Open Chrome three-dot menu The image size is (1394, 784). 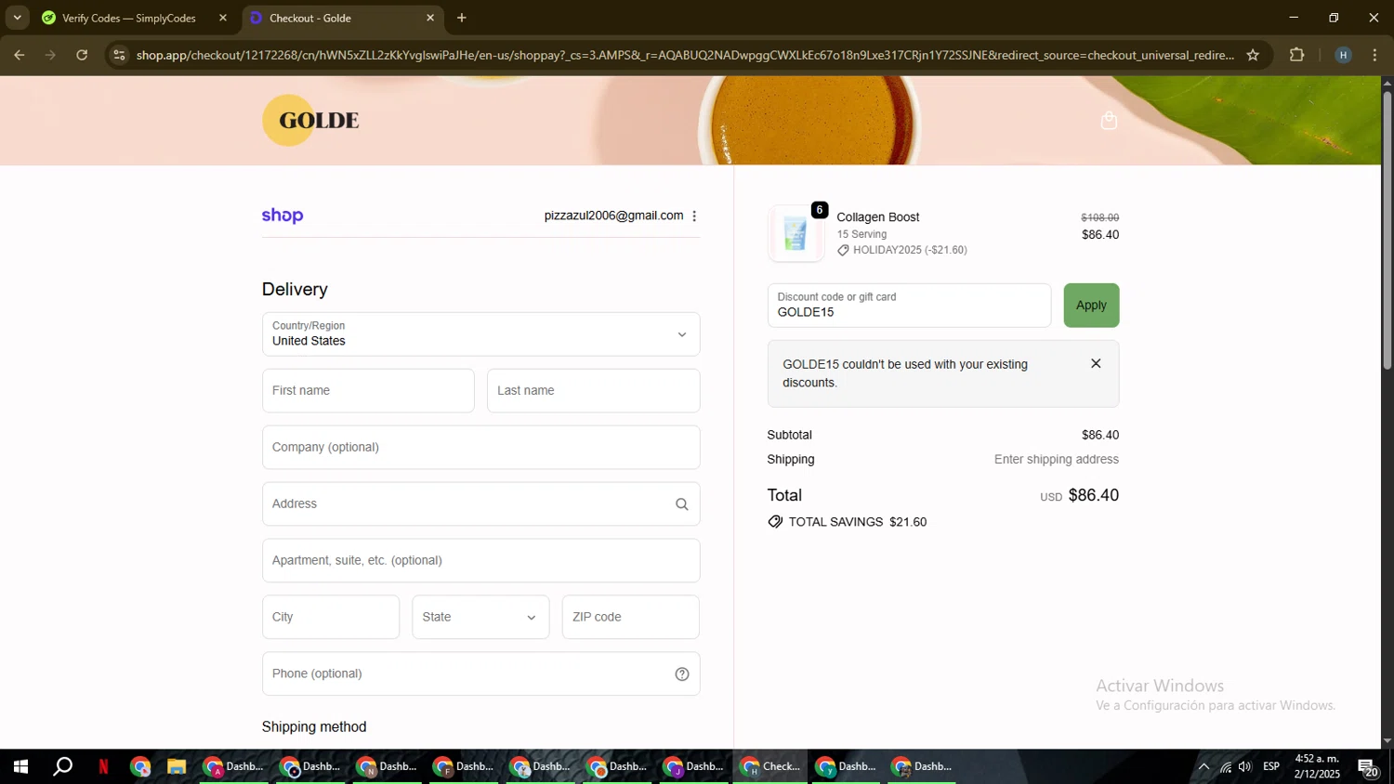1374,55
